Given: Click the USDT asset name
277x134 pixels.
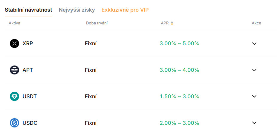Looking at the screenshot, I should pos(30,96).
